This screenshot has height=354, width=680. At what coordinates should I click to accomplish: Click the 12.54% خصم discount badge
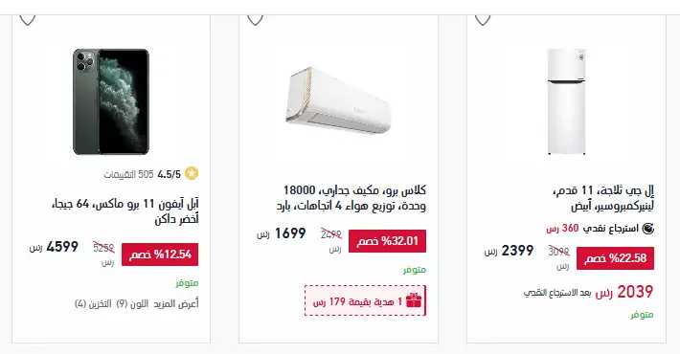click(x=160, y=254)
